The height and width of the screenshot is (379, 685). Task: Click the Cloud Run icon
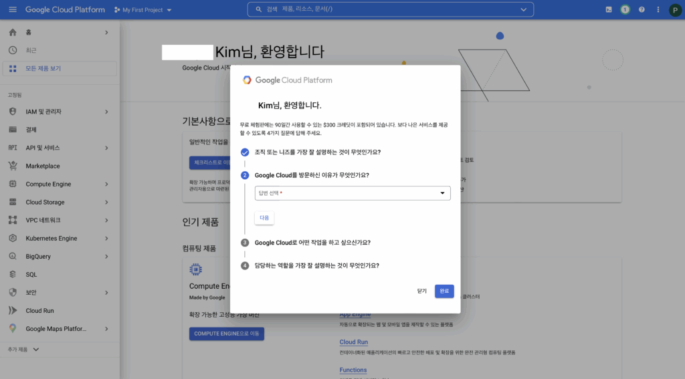[13, 310]
